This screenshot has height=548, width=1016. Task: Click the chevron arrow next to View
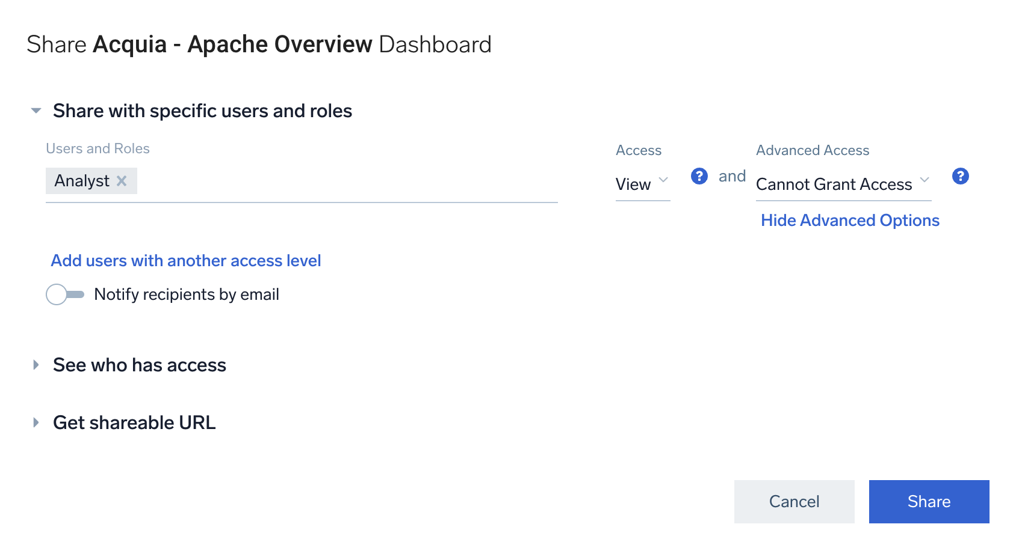click(x=663, y=180)
